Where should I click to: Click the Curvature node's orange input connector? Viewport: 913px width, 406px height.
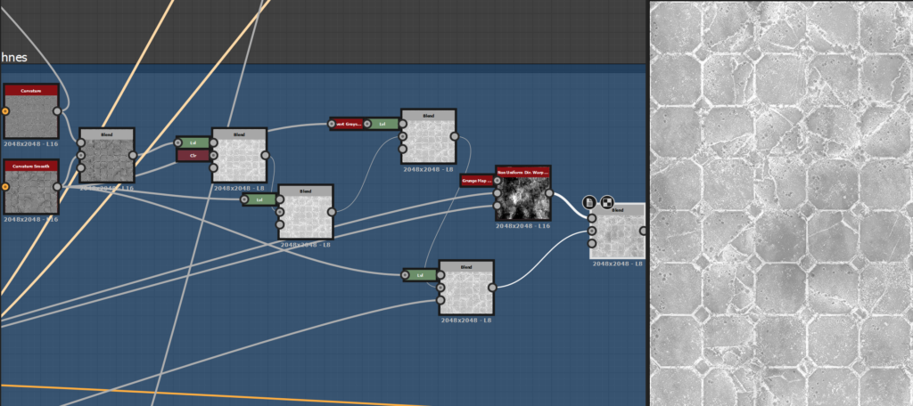pyautogui.click(x=5, y=111)
